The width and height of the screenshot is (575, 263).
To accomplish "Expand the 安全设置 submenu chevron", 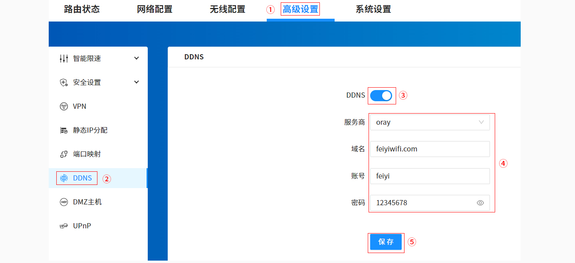I will tap(137, 82).
